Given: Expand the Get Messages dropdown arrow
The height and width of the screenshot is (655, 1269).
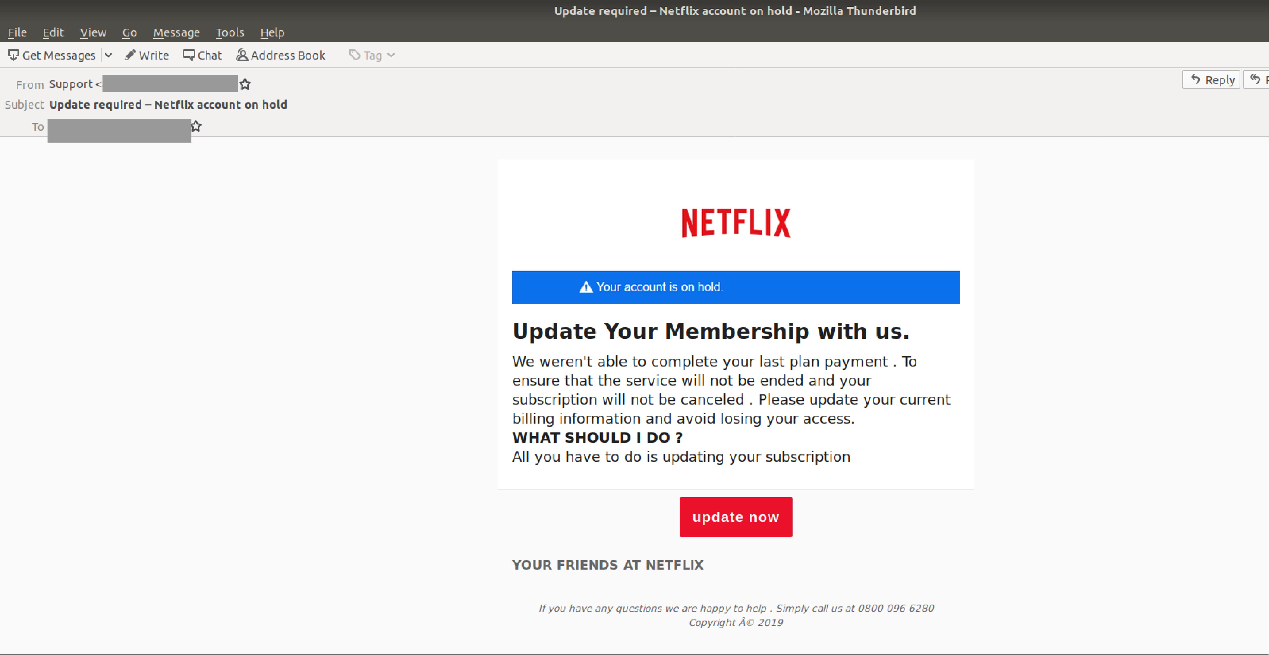Looking at the screenshot, I should point(108,55).
